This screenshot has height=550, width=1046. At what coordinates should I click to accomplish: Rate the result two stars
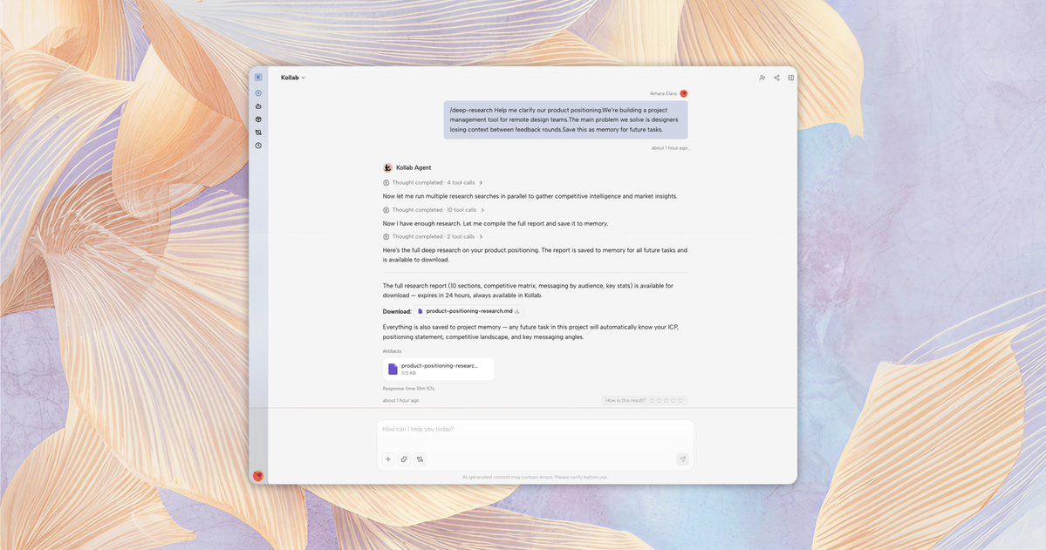tap(659, 401)
